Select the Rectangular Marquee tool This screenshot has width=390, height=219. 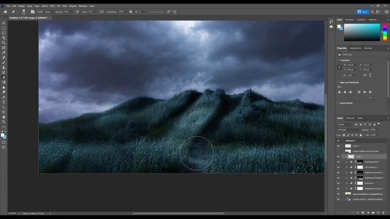(x=4, y=28)
